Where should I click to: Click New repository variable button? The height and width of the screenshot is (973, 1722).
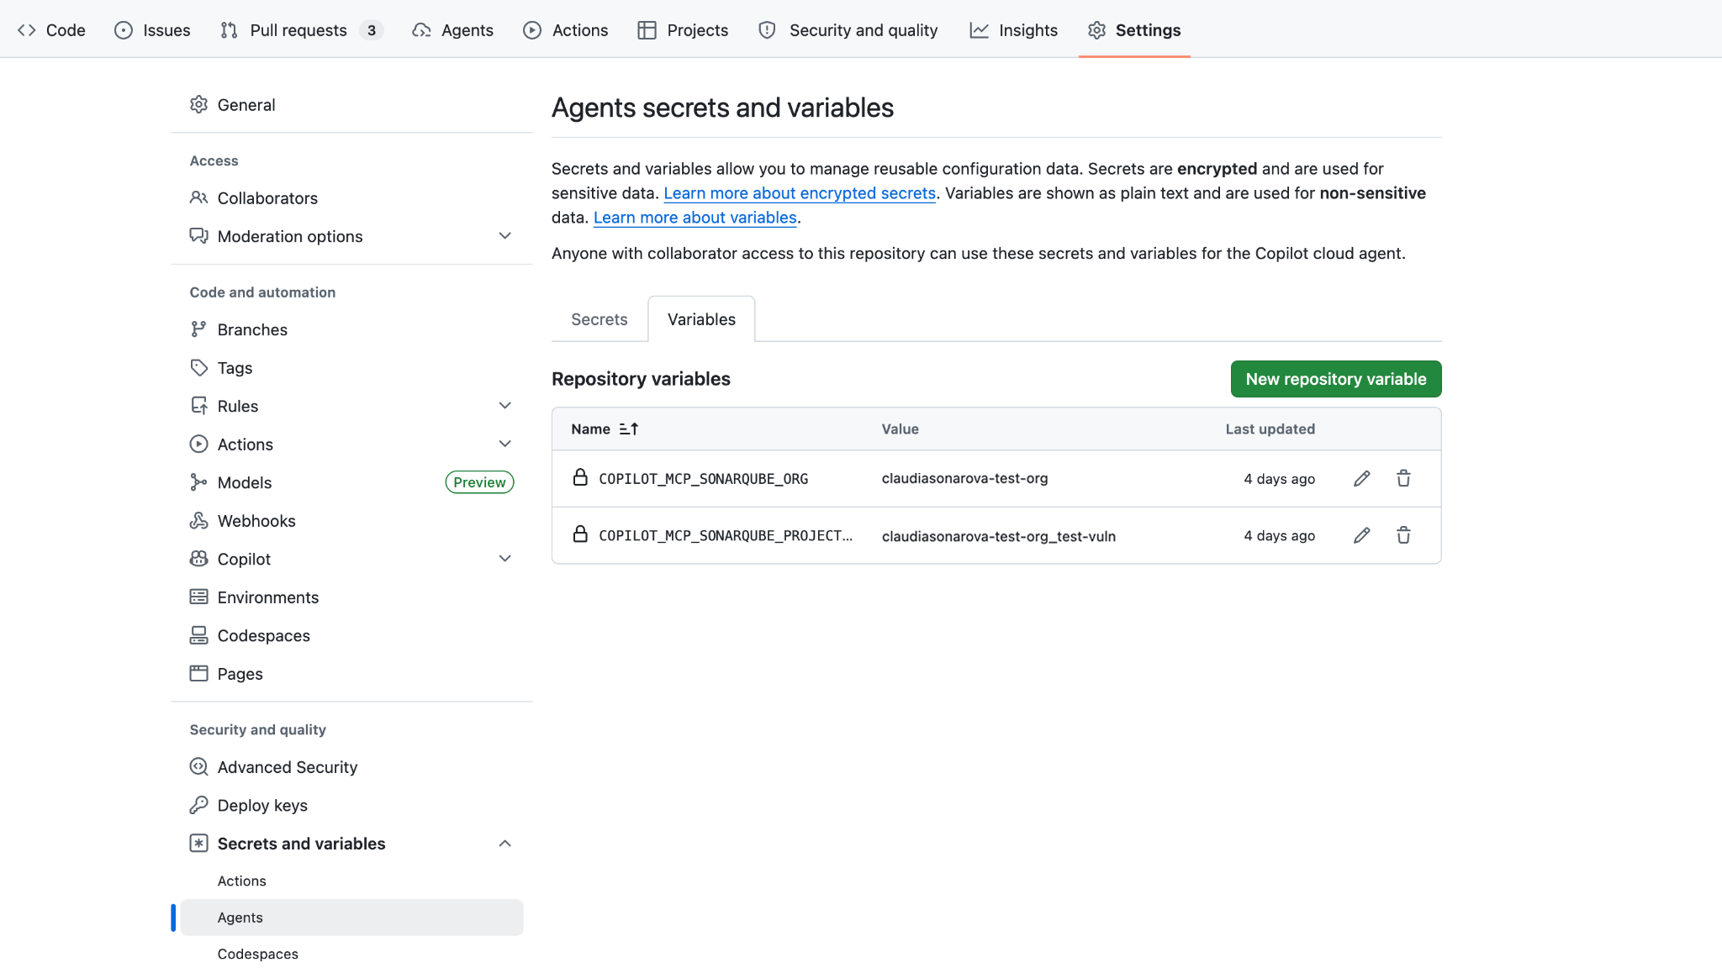click(1336, 379)
